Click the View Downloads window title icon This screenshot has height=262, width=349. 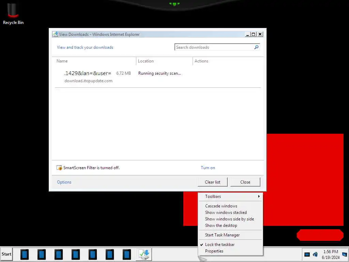pyautogui.click(x=55, y=34)
